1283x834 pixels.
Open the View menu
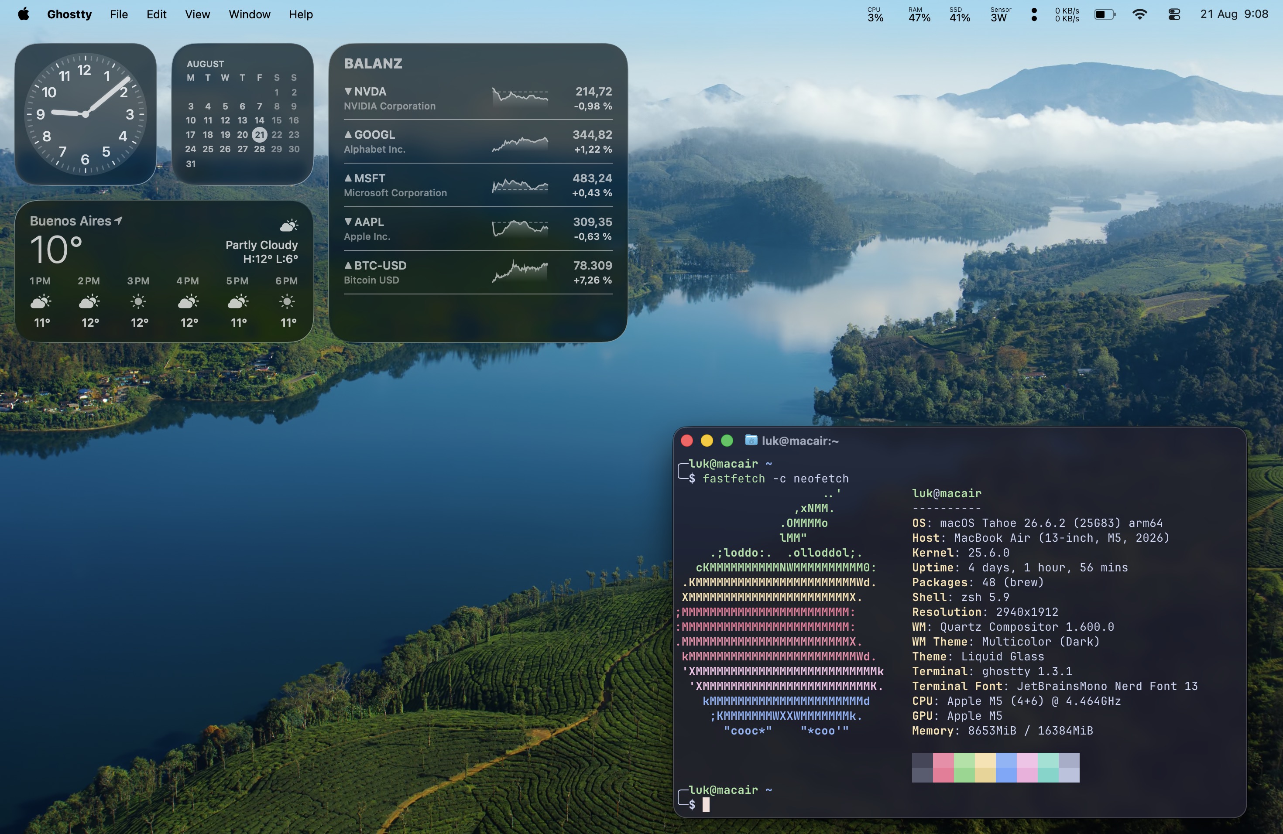[x=197, y=14]
